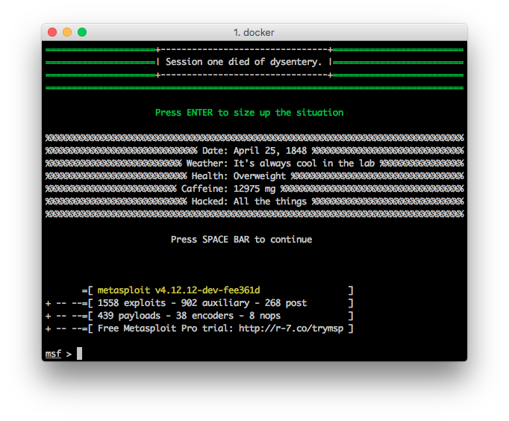Screen dimensions: 509x421
Task: Click the msf prompt cursor block
Action: click(x=80, y=354)
